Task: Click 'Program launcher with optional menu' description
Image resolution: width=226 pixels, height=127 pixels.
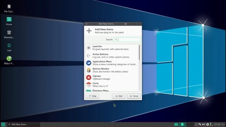Action: click(x=111, y=49)
